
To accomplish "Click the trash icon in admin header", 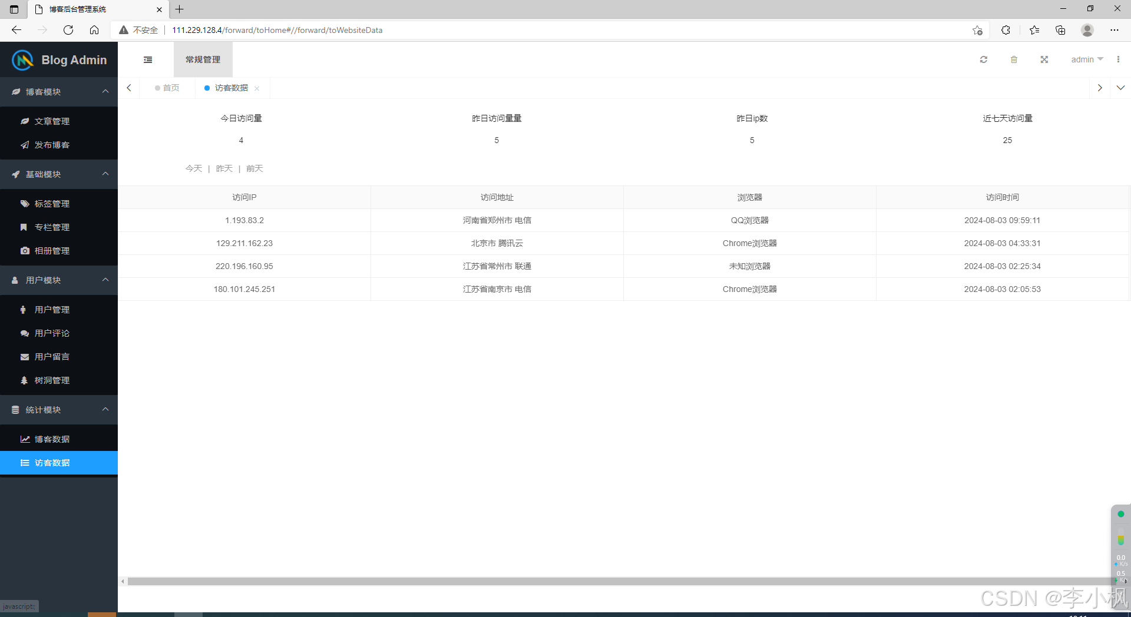I will (x=1014, y=59).
